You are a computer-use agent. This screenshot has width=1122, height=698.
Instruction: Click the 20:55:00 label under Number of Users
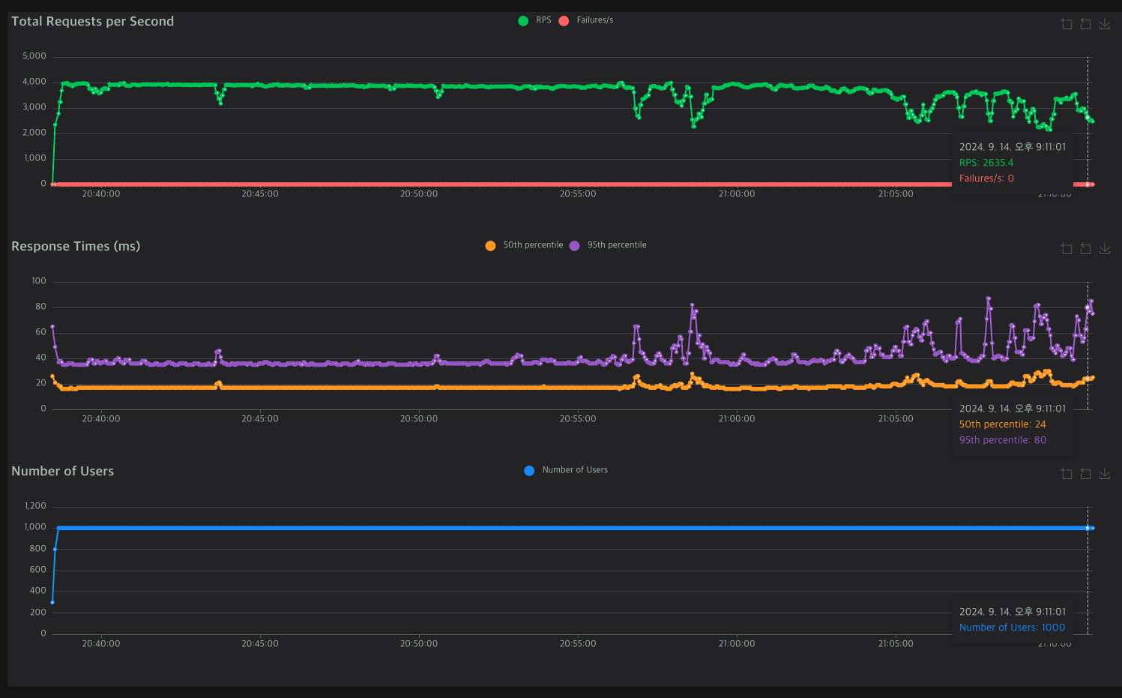[x=578, y=643]
